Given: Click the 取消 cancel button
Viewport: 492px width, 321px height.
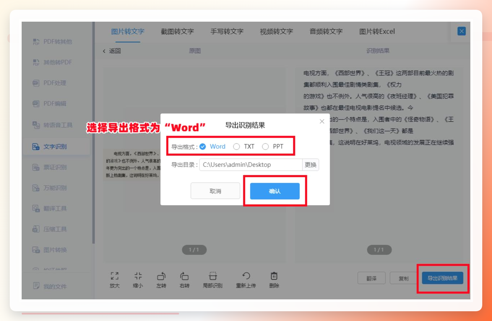Looking at the screenshot, I should click(215, 191).
